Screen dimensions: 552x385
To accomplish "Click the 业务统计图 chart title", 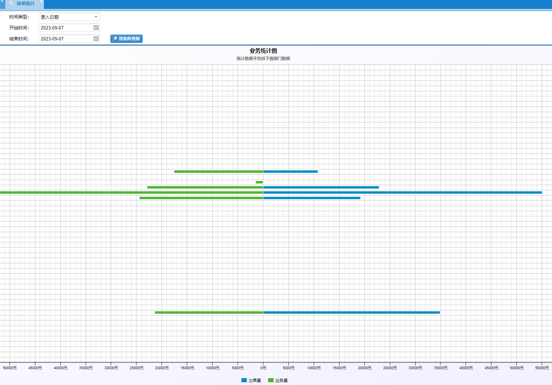I will pyautogui.click(x=263, y=51).
